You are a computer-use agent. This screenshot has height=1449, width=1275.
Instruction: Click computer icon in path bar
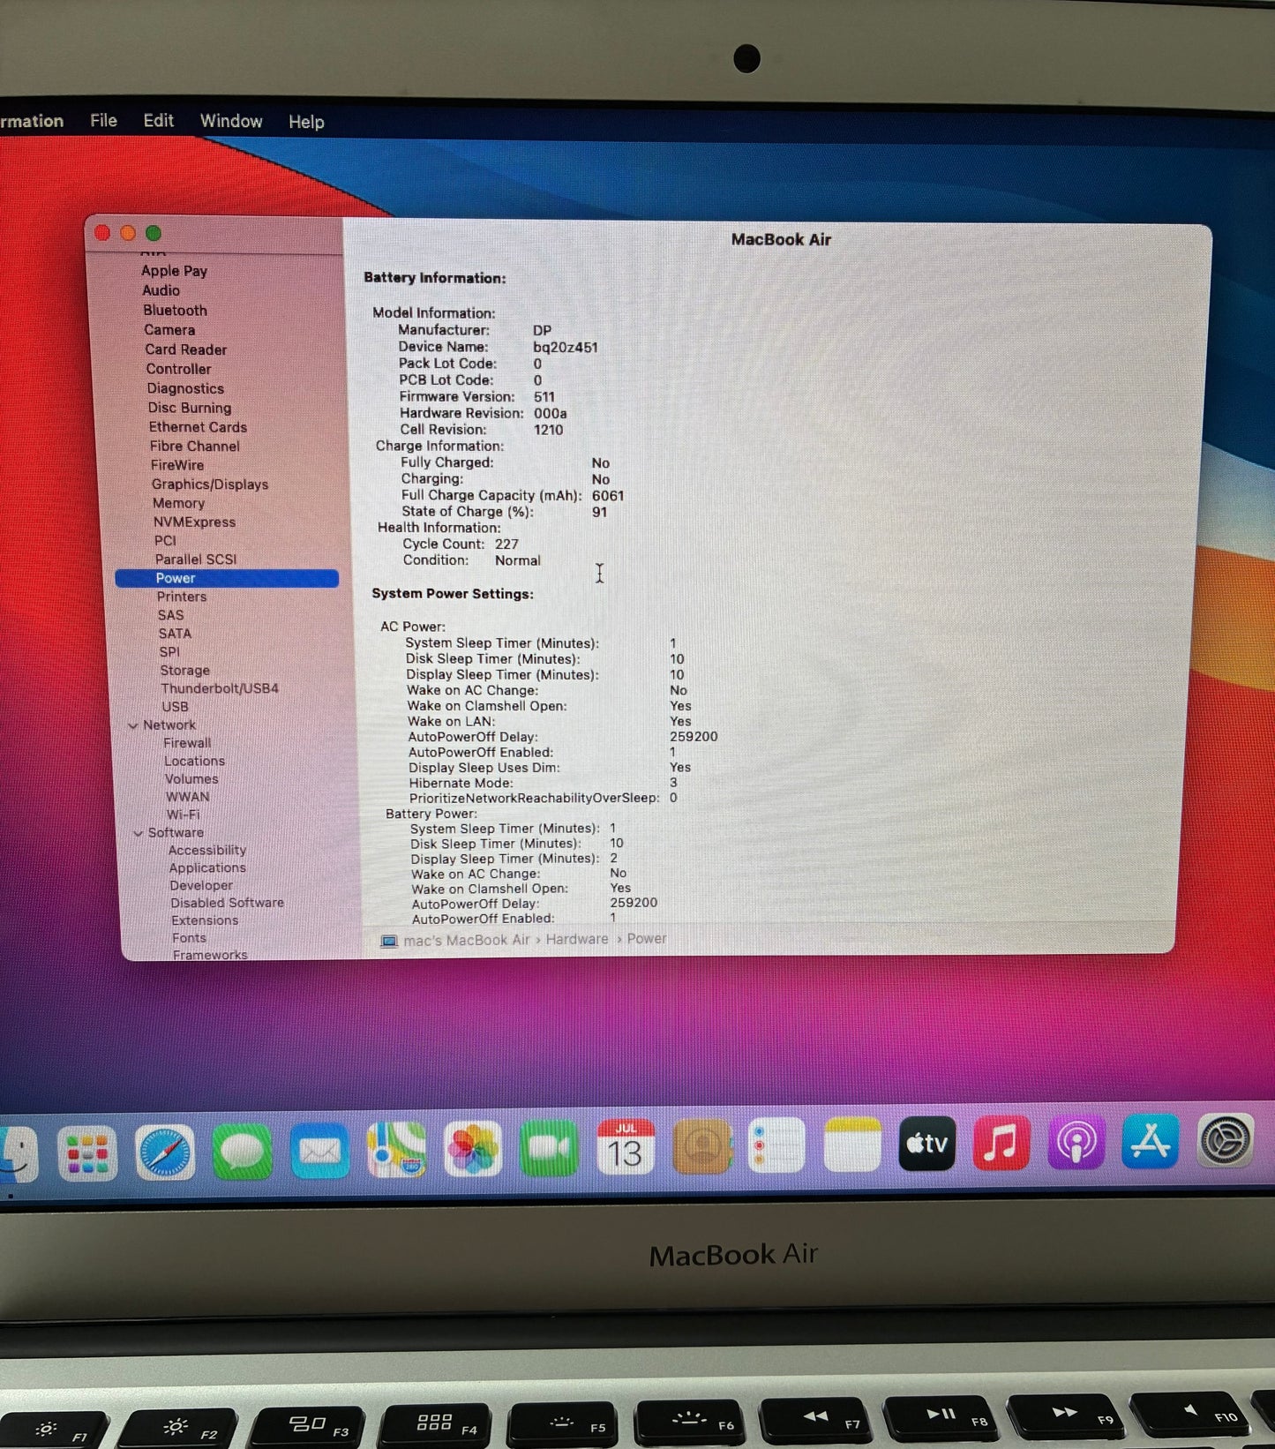389,941
